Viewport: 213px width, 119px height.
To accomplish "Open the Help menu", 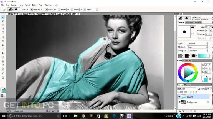I will [x=55, y=5].
